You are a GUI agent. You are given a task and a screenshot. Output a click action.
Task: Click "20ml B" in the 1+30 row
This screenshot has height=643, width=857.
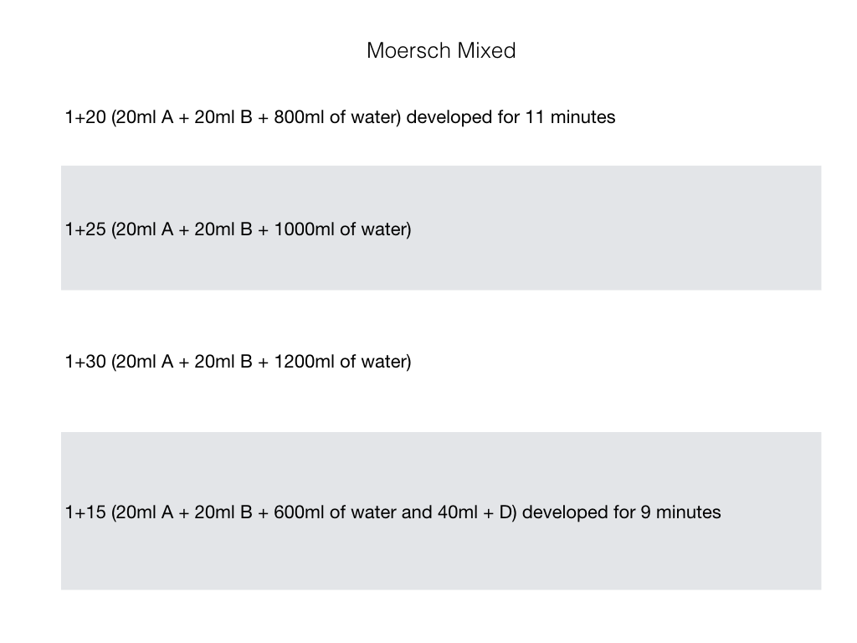[x=223, y=362]
